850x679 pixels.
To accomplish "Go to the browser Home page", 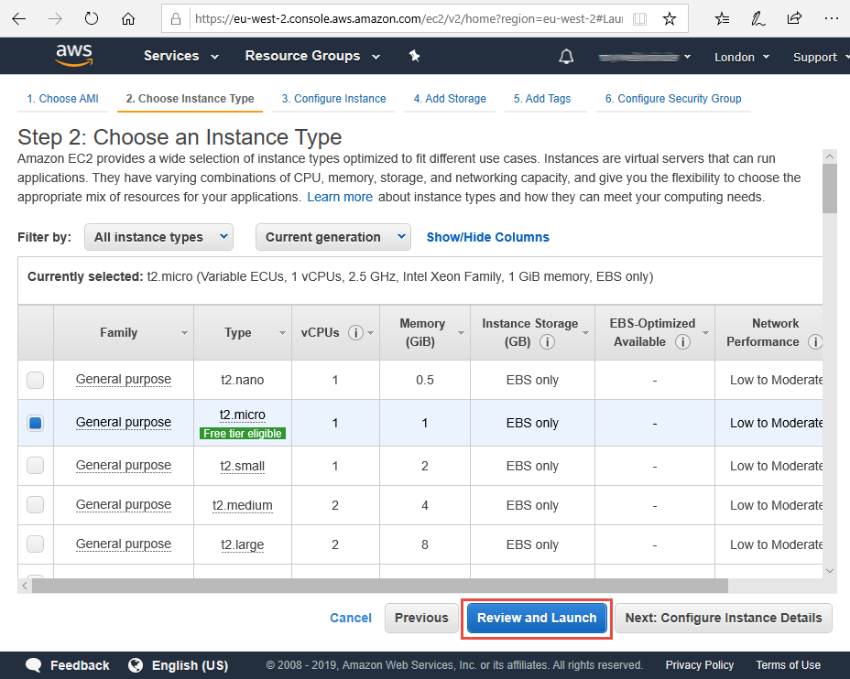I will [x=128, y=19].
